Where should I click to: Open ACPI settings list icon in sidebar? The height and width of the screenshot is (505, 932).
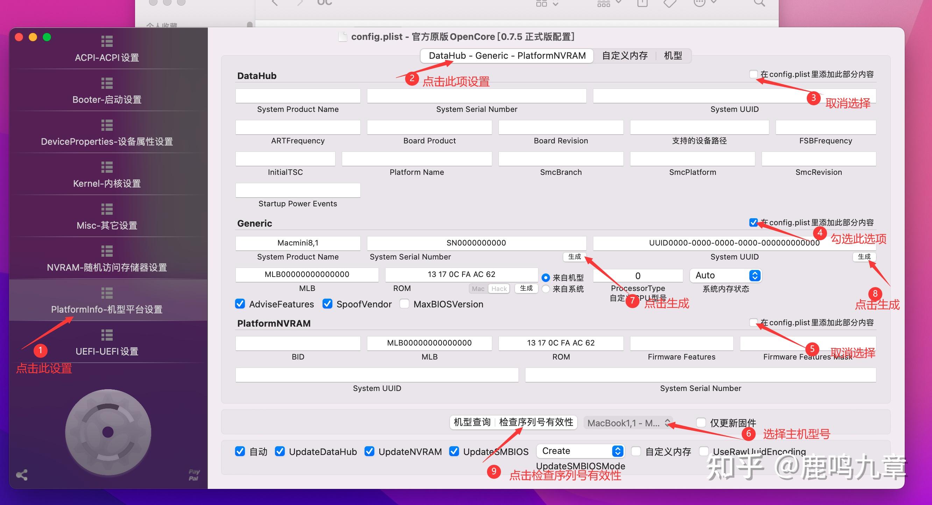[107, 41]
